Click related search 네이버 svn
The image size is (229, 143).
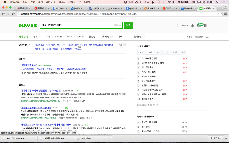point(40,45)
